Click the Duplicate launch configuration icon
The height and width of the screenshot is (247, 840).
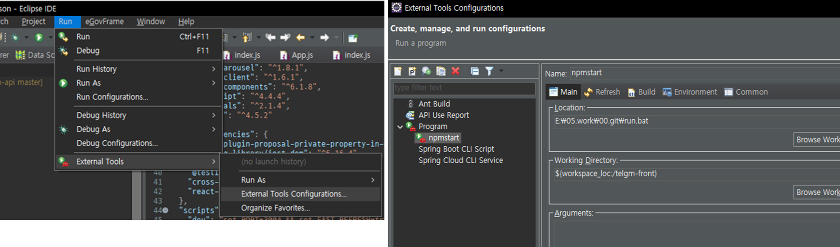click(441, 71)
